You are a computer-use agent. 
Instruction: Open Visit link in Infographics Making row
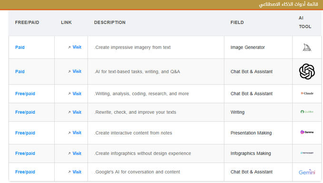75,154
